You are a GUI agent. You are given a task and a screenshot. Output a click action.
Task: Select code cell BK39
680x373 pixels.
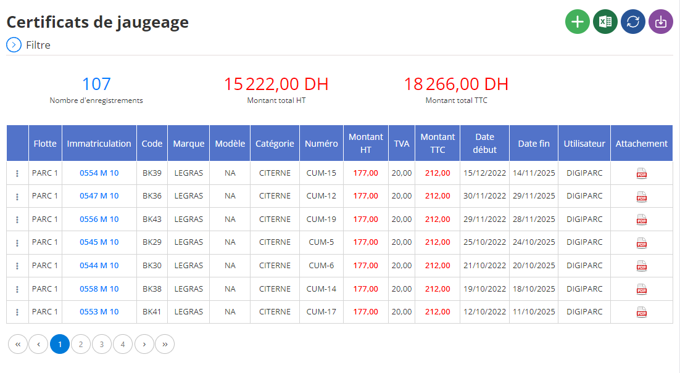(x=152, y=173)
